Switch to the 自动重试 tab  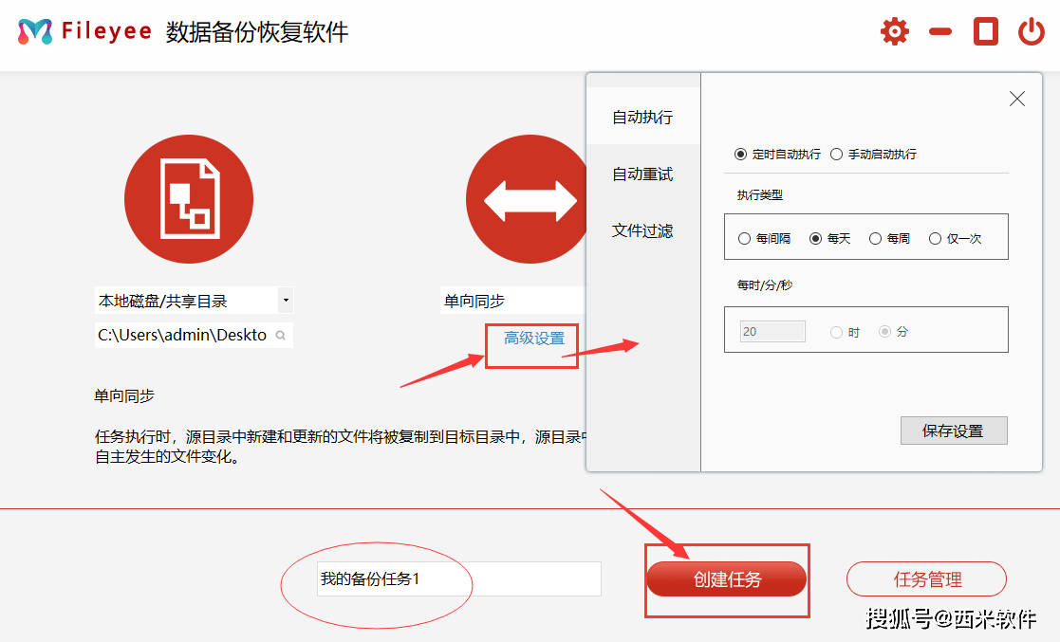pyautogui.click(x=642, y=174)
